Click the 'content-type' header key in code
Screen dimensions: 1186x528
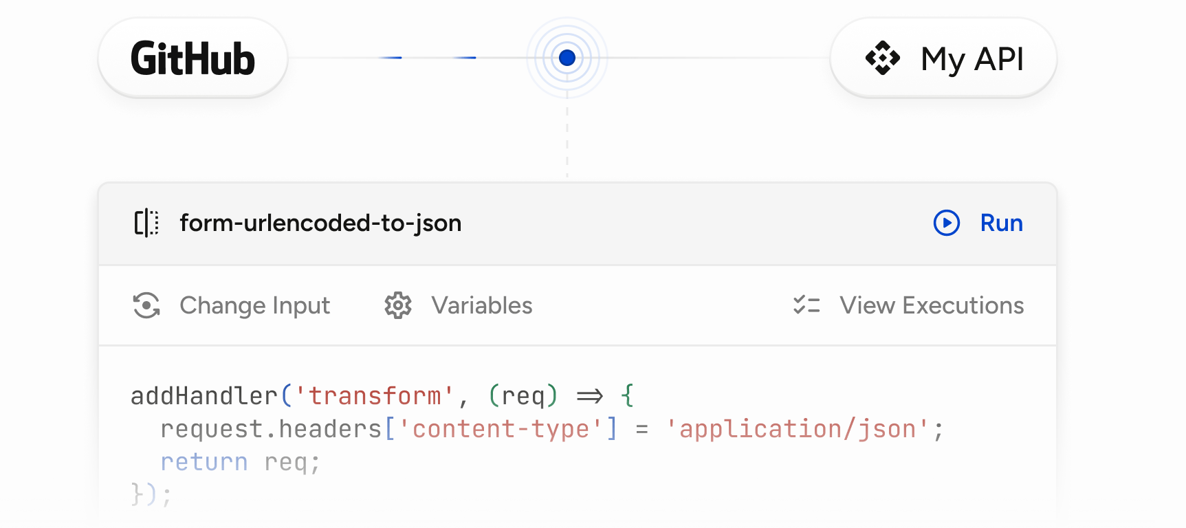pyautogui.click(x=501, y=429)
